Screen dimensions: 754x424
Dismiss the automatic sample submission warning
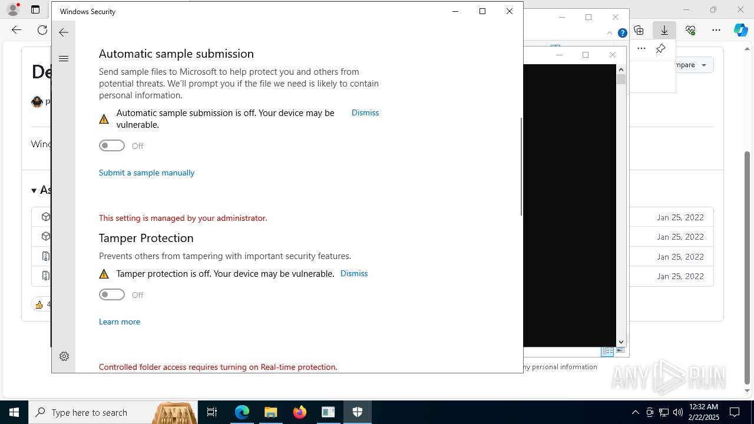tap(365, 112)
